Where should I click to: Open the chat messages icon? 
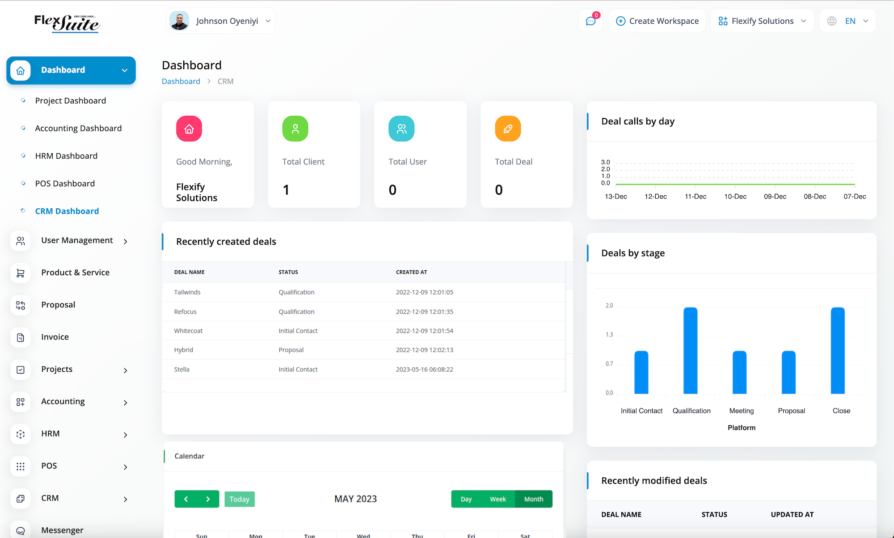click(590, 21)
